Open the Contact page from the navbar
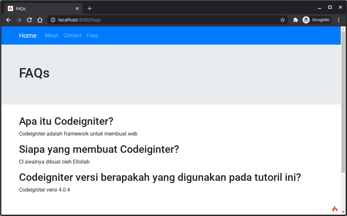The width and height of the screenshot is (347, 216). tap(72, 36)
